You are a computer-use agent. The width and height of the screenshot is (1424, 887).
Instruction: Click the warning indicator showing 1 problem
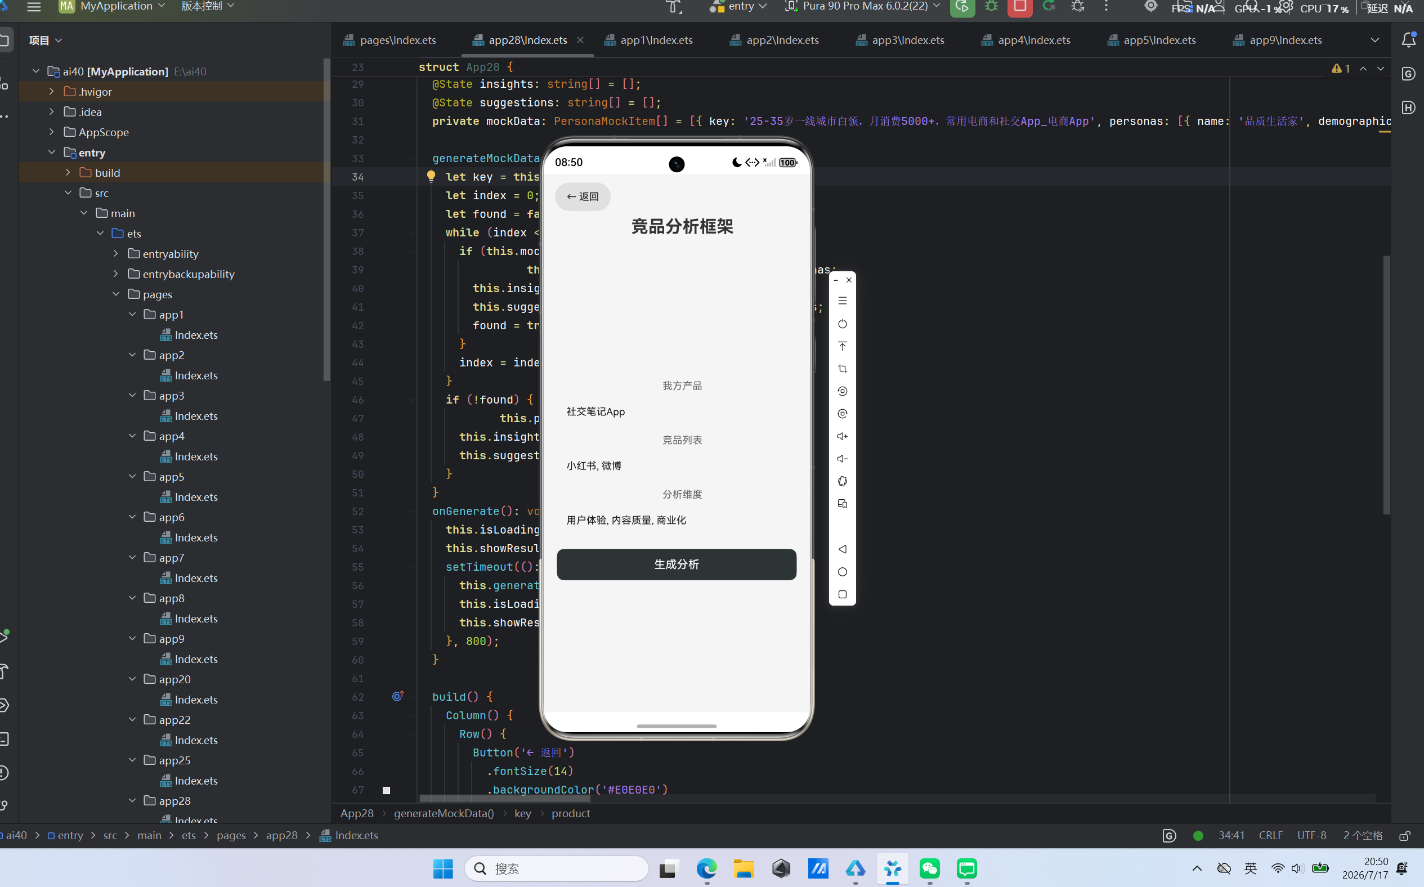[1341, 69]
